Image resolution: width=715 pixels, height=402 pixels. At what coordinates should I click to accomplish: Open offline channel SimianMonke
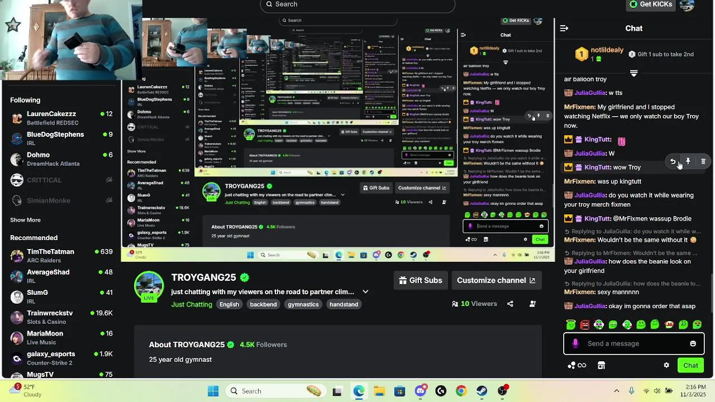pyautogui.click(x=61, y=200)
